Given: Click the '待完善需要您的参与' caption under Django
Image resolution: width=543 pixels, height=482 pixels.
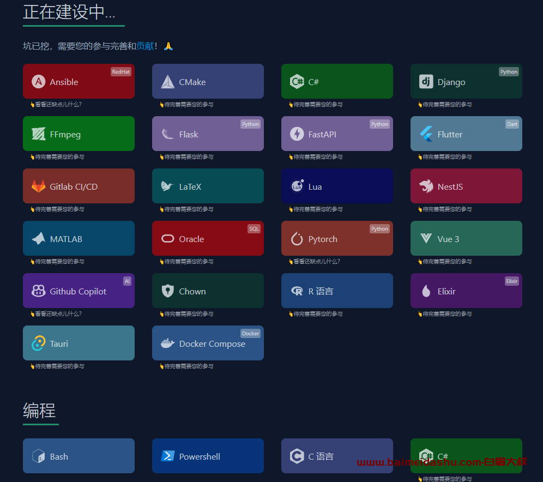Looking at the screenshot, I should [x=445, y=105].
